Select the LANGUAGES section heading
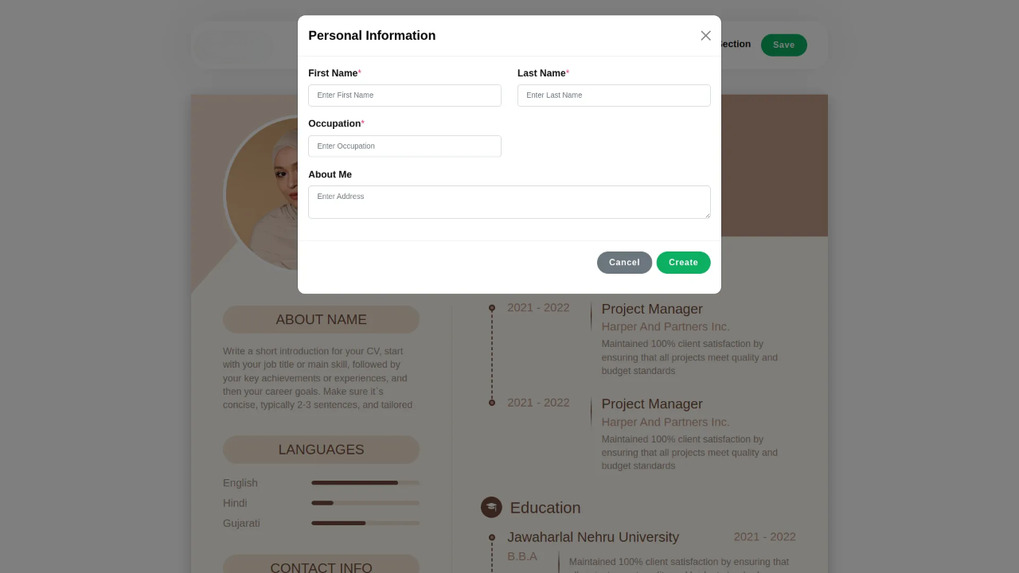1019x573 pixels. [x=321, y=450]
